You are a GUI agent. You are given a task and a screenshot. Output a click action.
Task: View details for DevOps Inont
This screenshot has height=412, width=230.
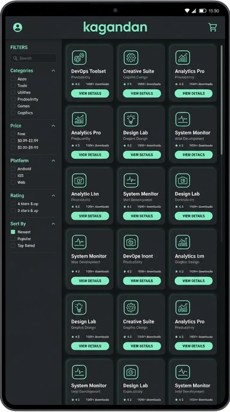[142, 281]
